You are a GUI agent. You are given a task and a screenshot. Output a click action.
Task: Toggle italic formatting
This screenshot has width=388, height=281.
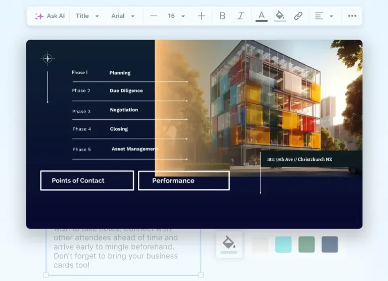pos(240,16)
